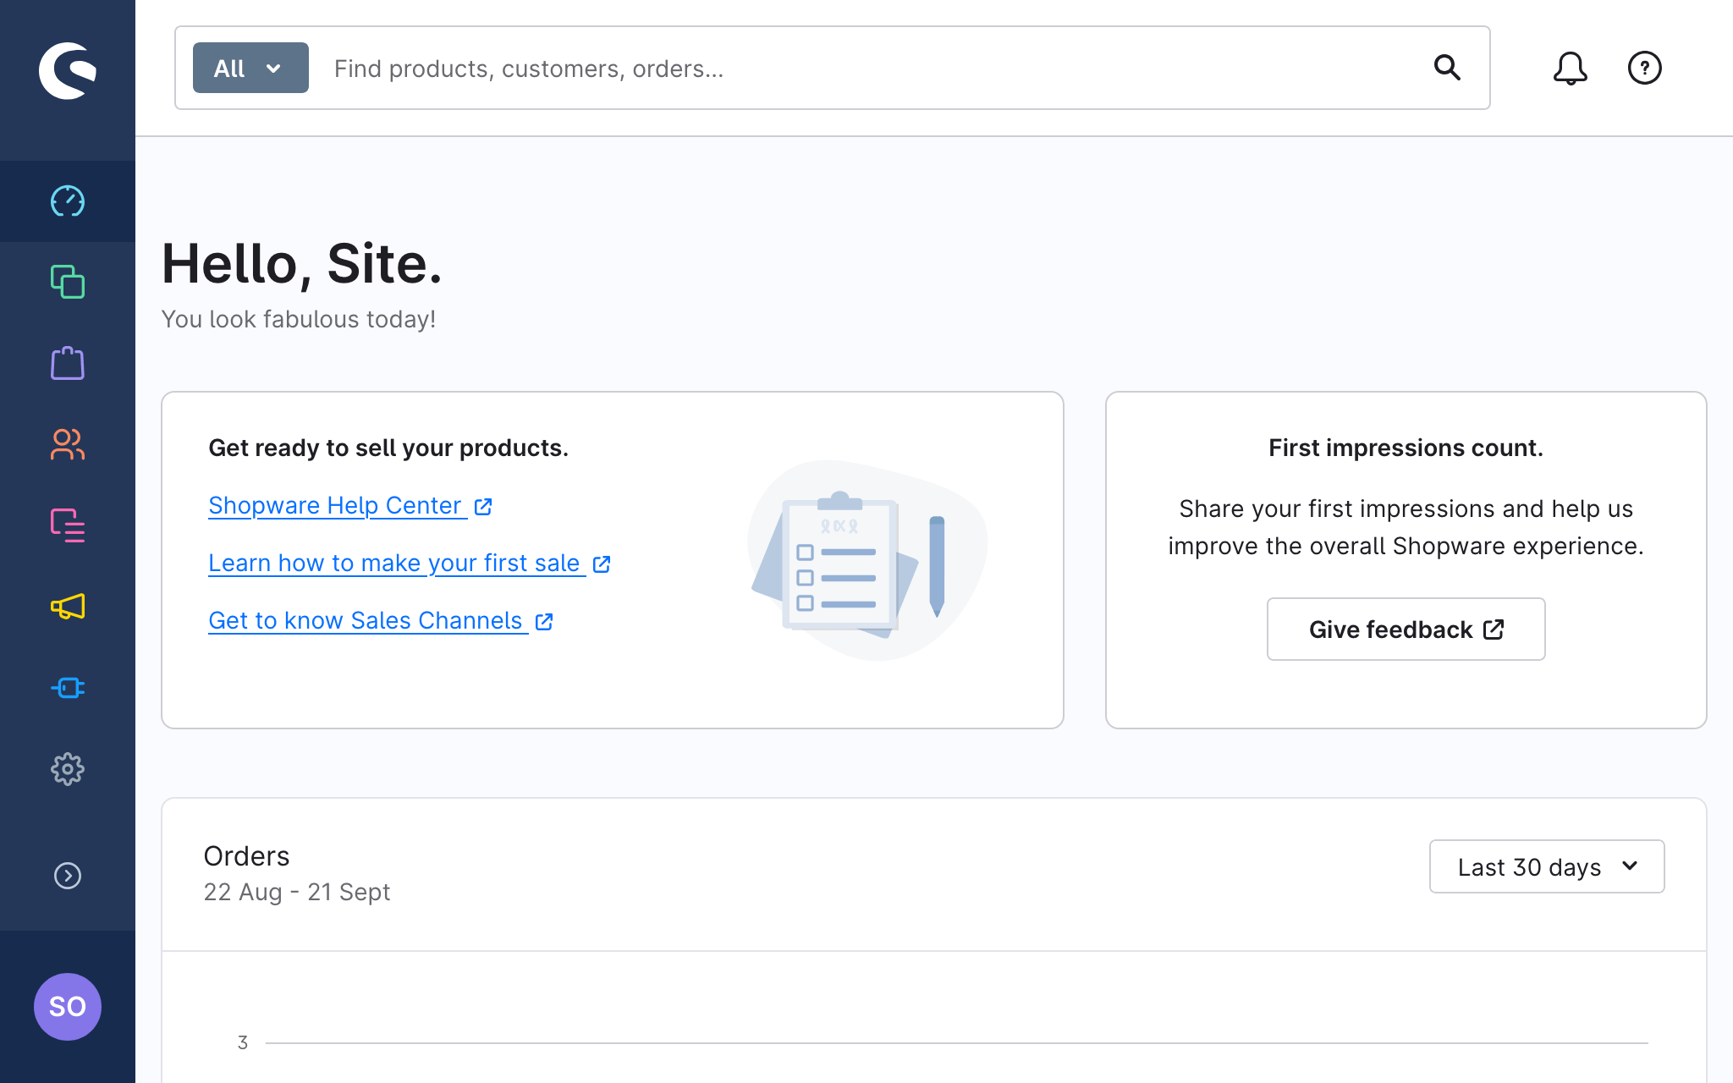Open the Last 30 days dropdown
The image size is (1733, 1083).
[x=1546, y=866]
